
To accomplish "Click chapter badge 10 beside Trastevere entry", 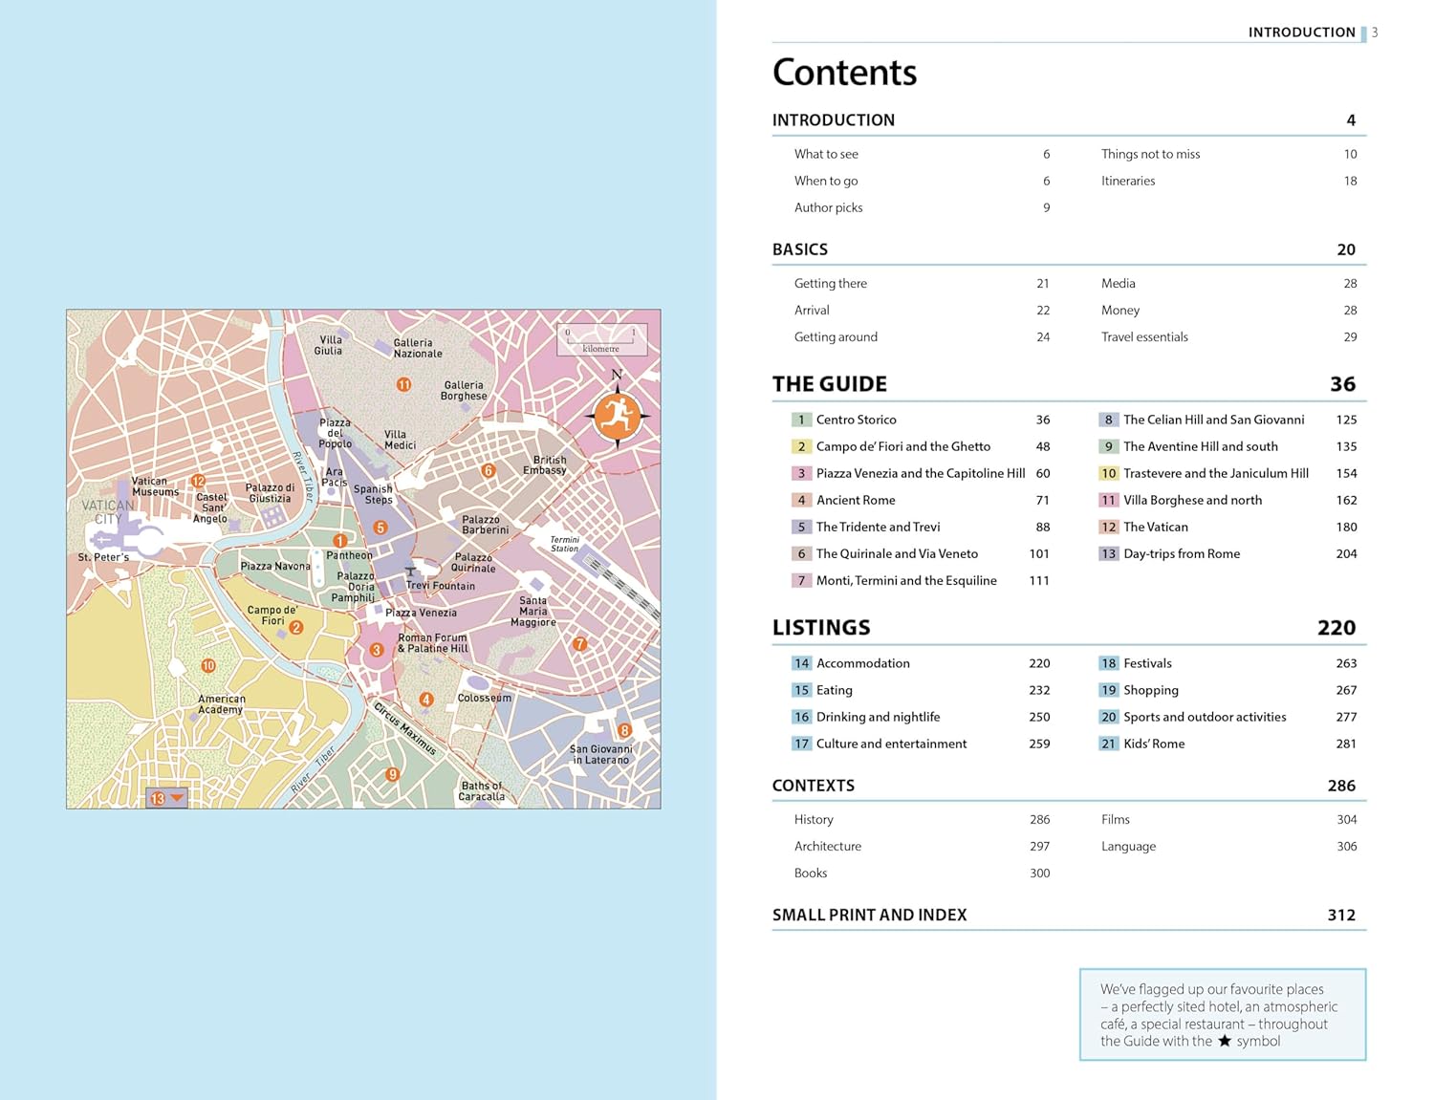I will tap(1108, 473).
